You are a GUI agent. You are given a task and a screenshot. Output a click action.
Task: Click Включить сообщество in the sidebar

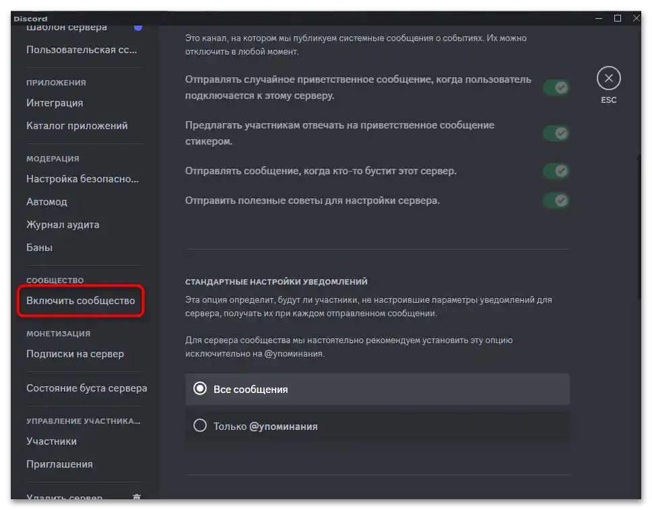[x=81, y=301]
